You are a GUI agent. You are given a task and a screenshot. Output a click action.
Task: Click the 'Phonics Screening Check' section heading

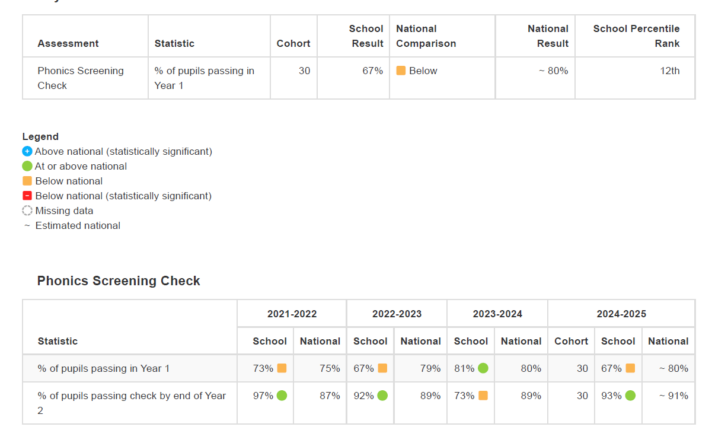click(x=119, y=281)
